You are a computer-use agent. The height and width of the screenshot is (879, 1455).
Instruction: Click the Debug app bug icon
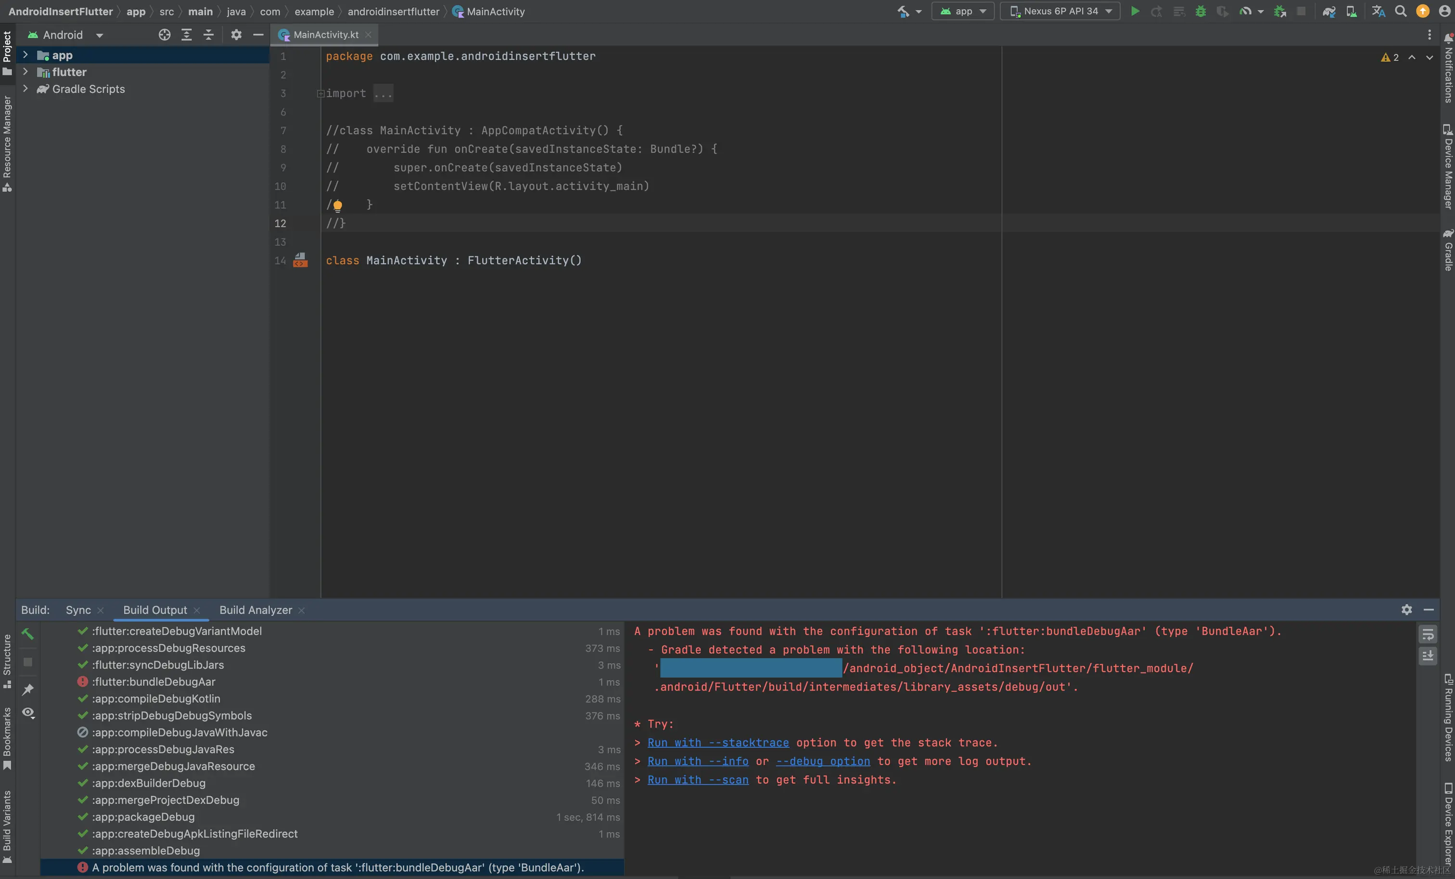[1200, 11]
